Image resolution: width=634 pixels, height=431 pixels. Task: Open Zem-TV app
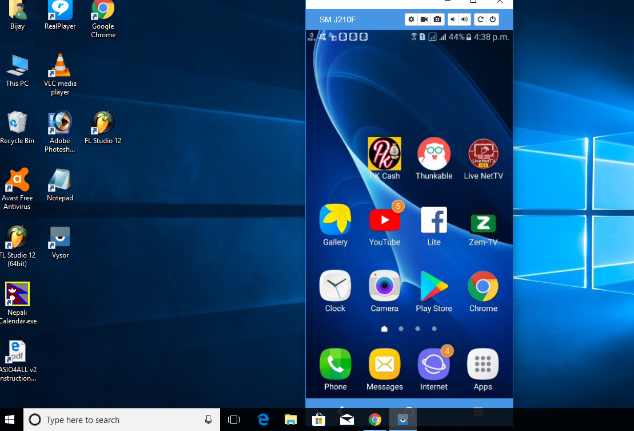click(483, 225)
